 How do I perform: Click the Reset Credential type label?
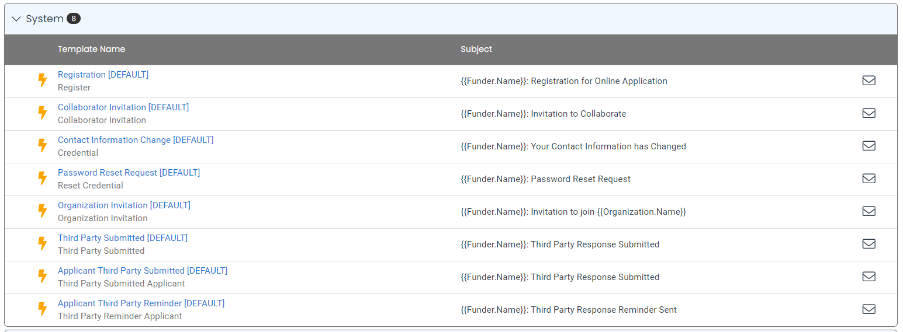pyautogui.click(x=91, y=186)
